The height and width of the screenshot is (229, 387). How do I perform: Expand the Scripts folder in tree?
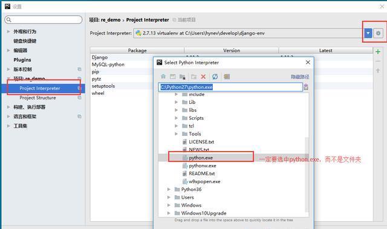[x=176, y=118]
